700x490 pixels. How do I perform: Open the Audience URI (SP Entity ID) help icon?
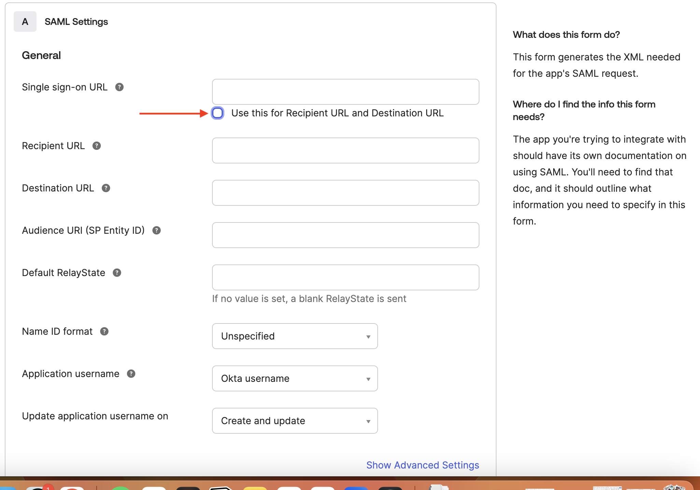coord(156,230)
